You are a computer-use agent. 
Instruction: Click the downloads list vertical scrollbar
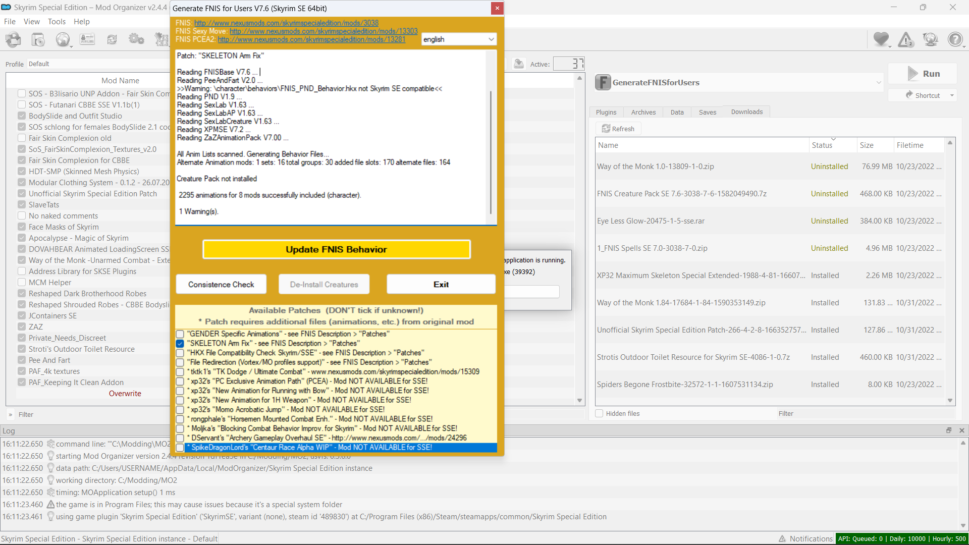(x=950, y=270)
